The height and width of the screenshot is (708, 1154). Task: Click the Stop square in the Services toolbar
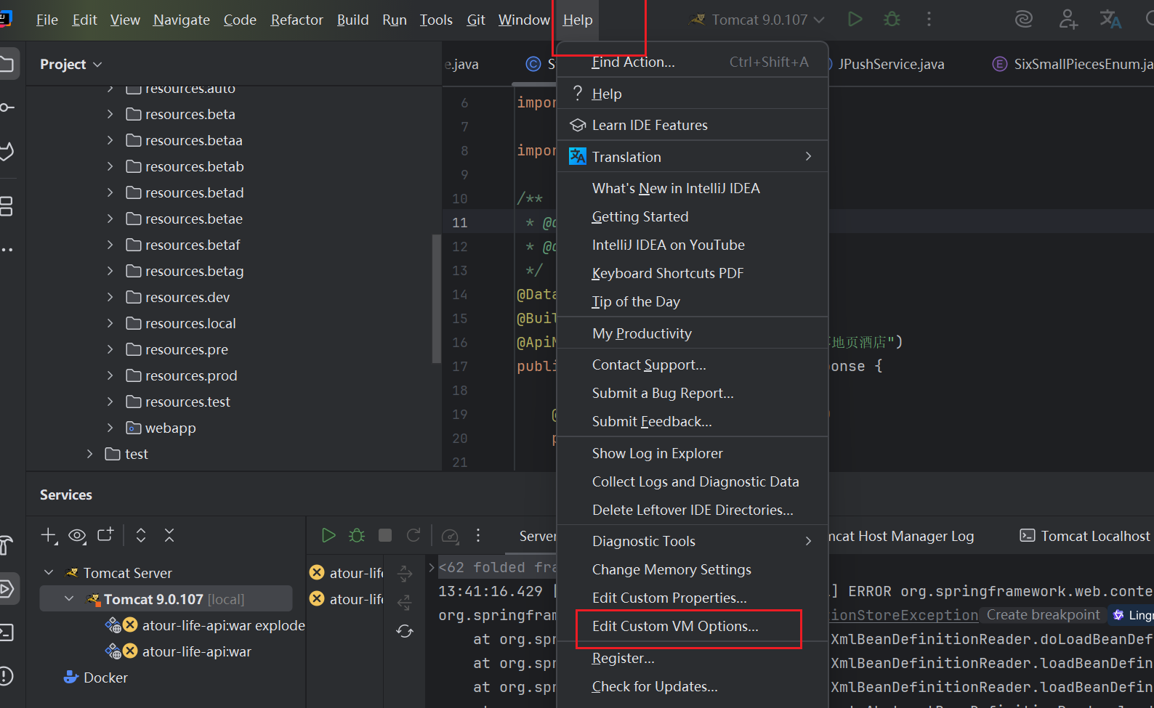[385, 536]
